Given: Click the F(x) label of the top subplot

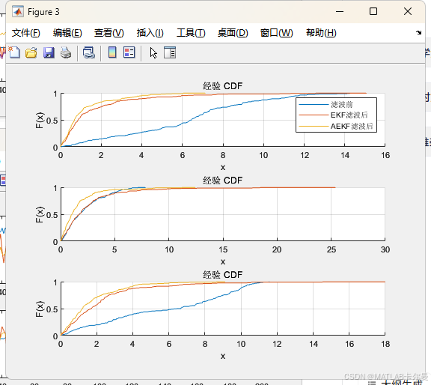Looking at the screenshot, I should [40, 121].
